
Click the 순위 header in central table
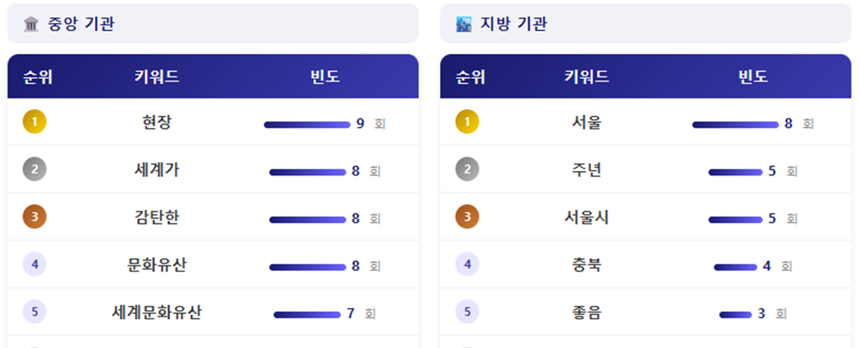(x=38, y=77)
